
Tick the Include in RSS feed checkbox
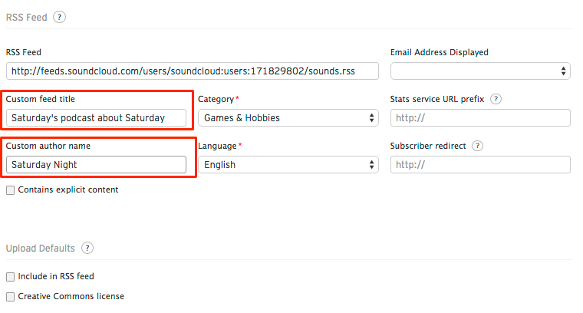11,276
